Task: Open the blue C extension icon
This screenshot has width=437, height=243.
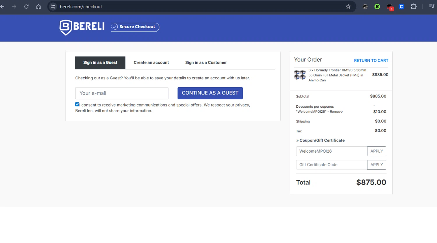Action: click(401, 6)
